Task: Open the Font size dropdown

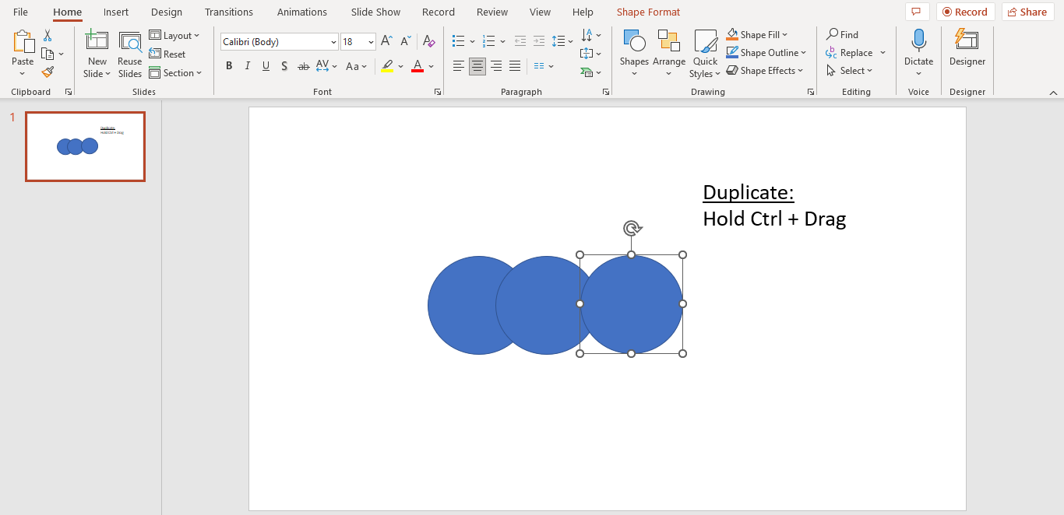Action: [370, 41]
